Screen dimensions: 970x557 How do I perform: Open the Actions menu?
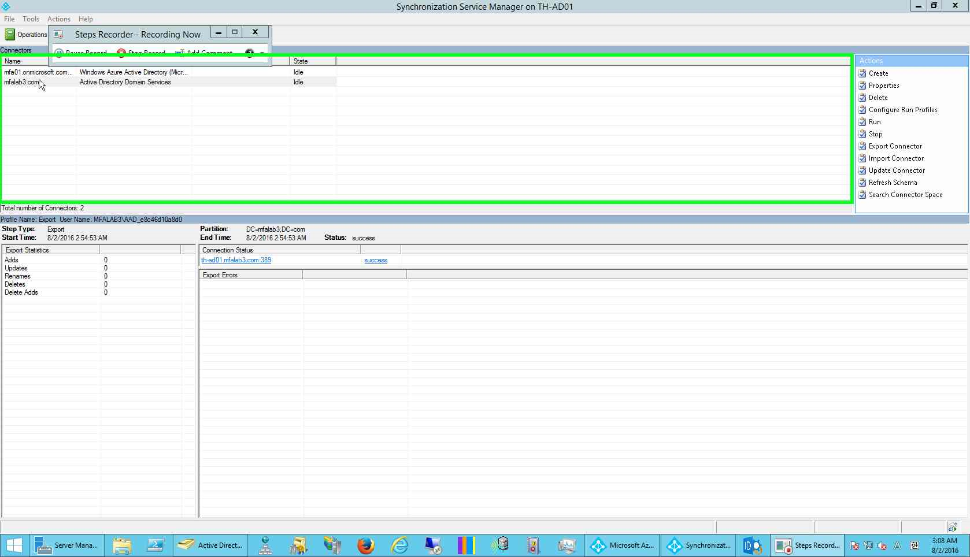(58, 19)
